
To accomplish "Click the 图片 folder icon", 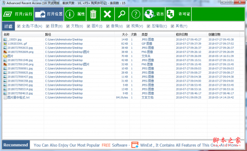I will point(5,56).
